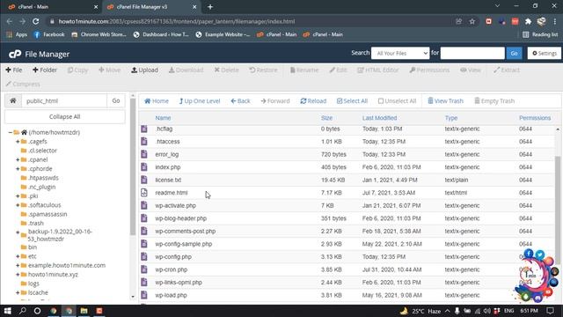Select the readme.html file icon
This screenshot has height=317, width=563.
tap(144, 193)
